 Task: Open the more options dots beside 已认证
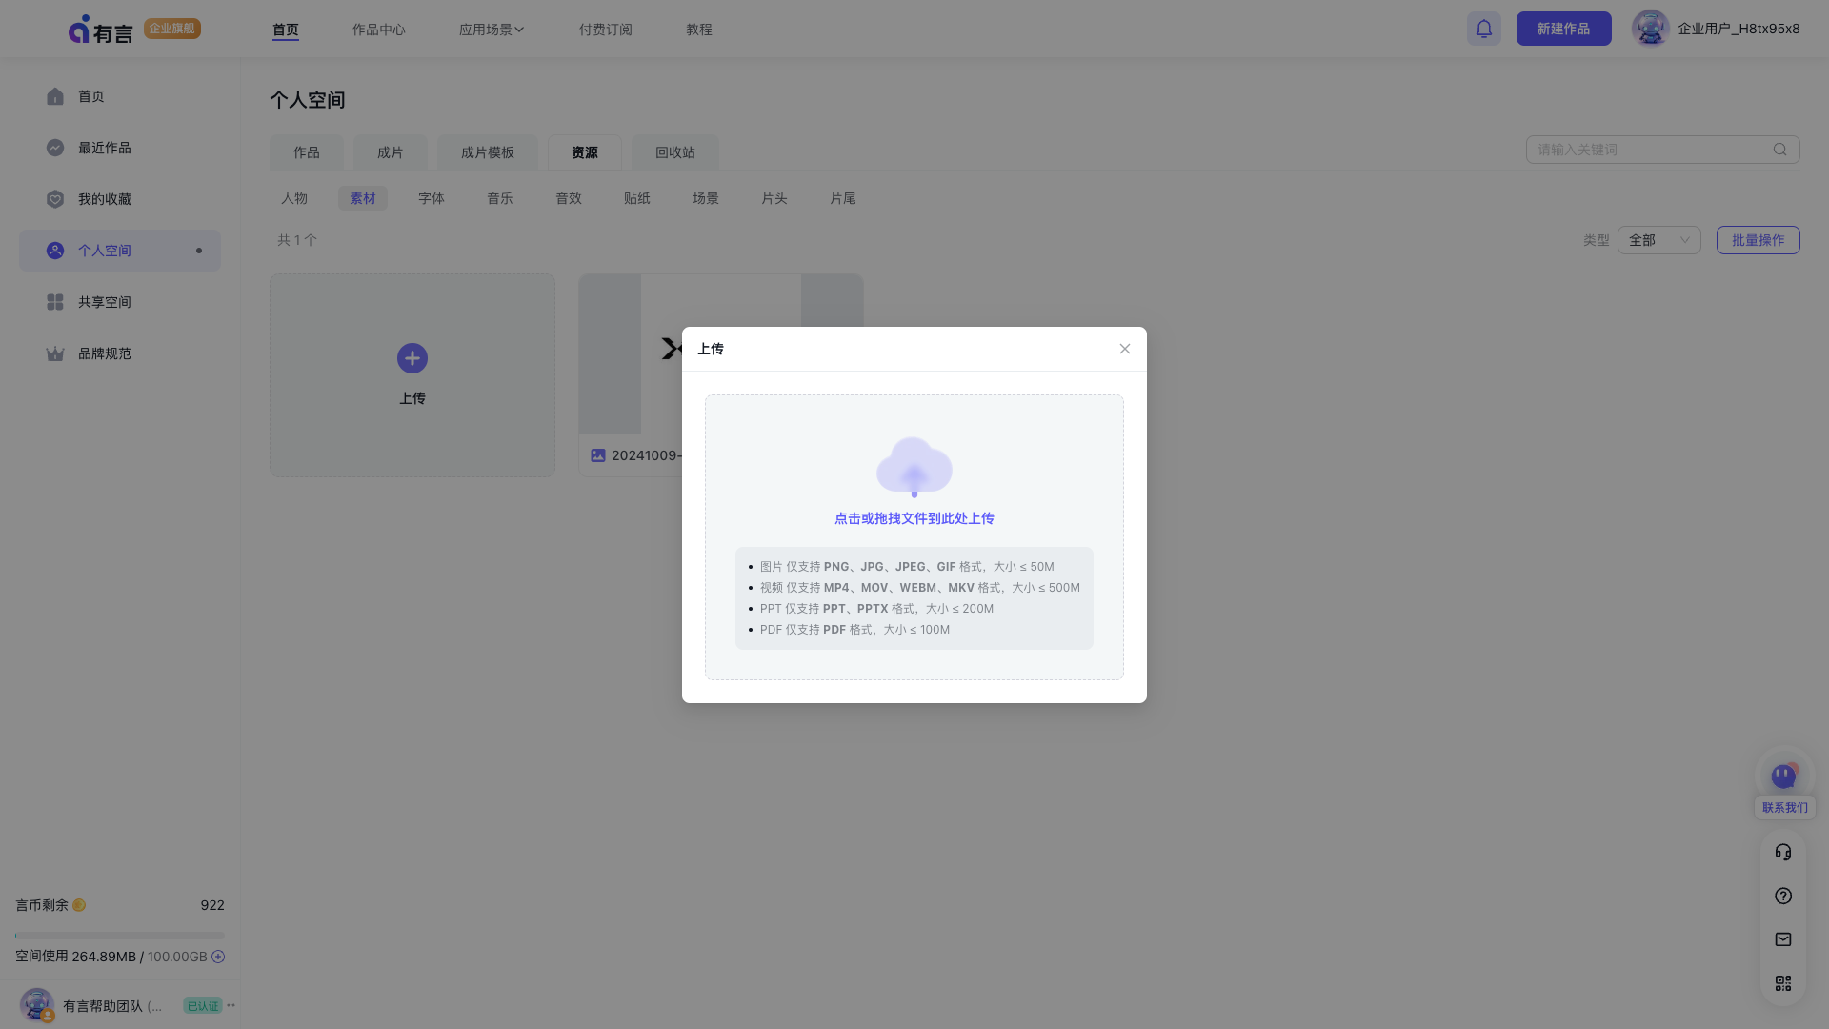pos(231,1005)
